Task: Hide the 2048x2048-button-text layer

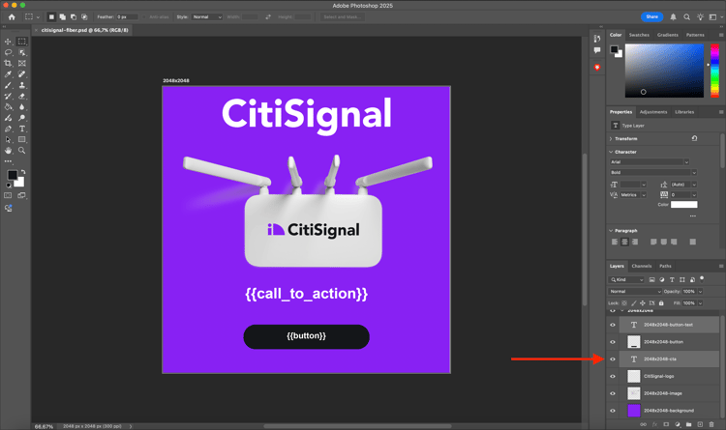Action: point(613,325)
